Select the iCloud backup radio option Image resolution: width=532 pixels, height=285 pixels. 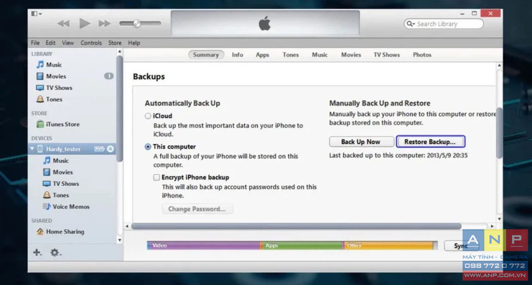point(148,116)
